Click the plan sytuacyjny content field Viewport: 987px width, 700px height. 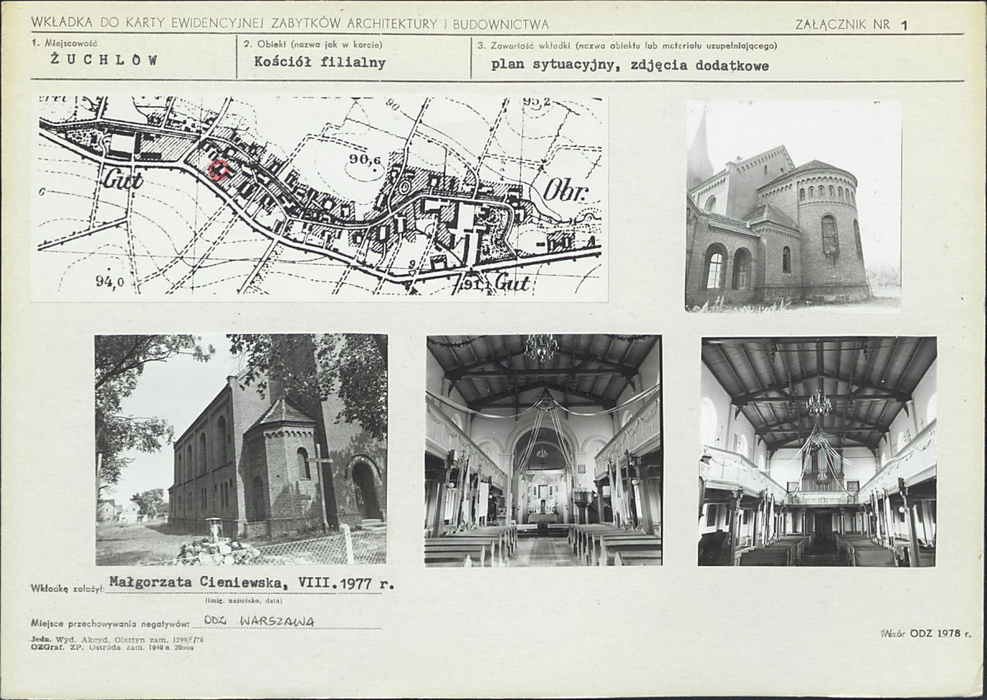click(x=630, y=66)
